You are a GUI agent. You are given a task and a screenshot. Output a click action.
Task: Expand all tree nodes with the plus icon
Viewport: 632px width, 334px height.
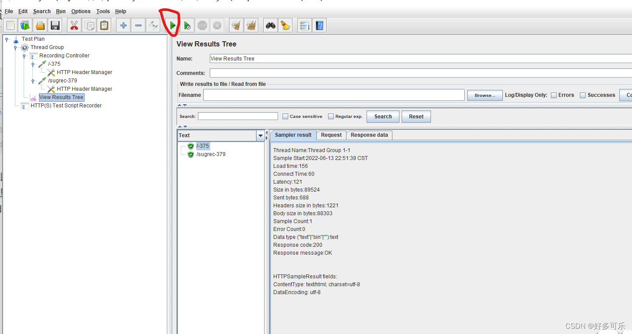124,25
